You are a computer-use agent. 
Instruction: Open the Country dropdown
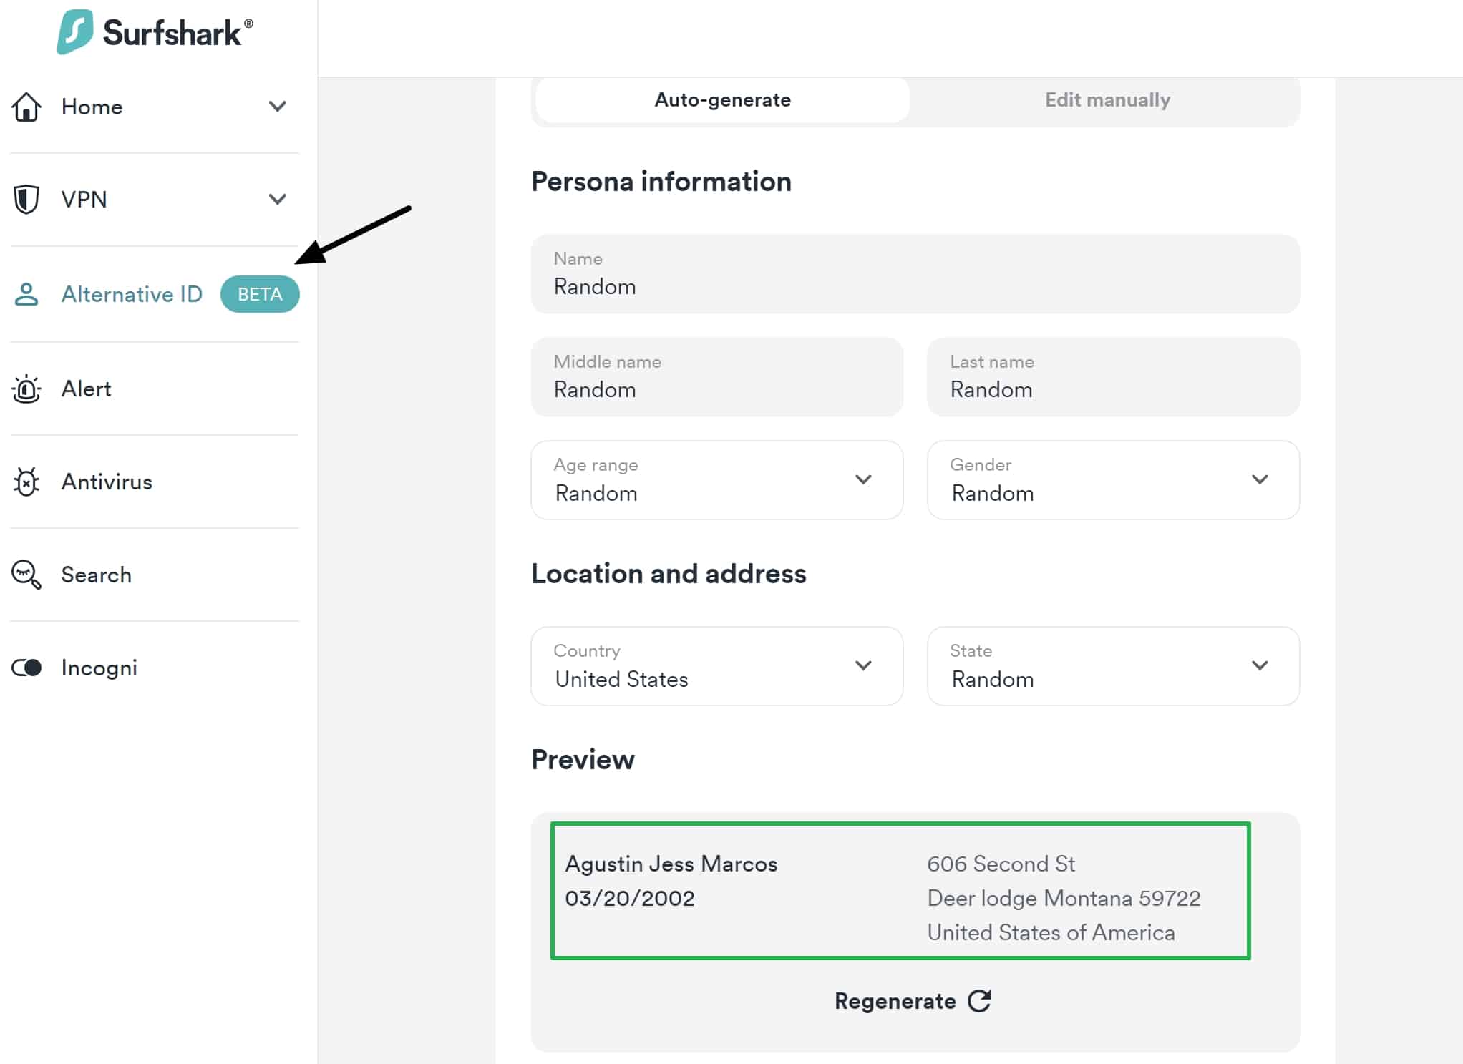point(716,666)
